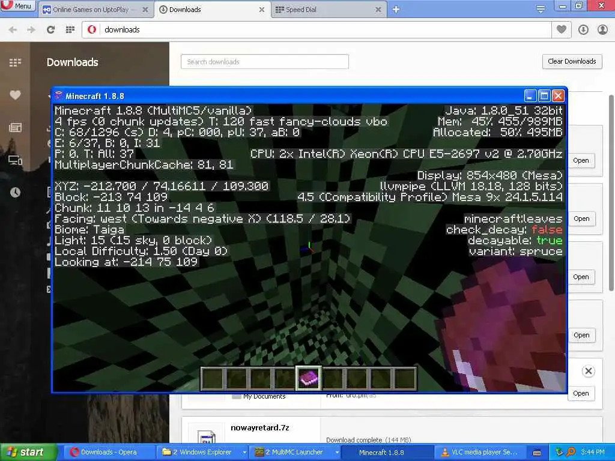Open News icon in the sidebar

[x=15, y=127]
